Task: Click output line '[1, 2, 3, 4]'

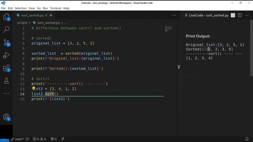Action: 199,58
